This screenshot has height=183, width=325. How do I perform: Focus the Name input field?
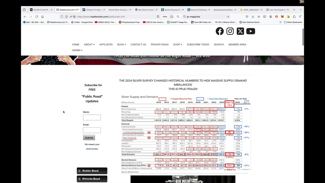pos(92,117)
